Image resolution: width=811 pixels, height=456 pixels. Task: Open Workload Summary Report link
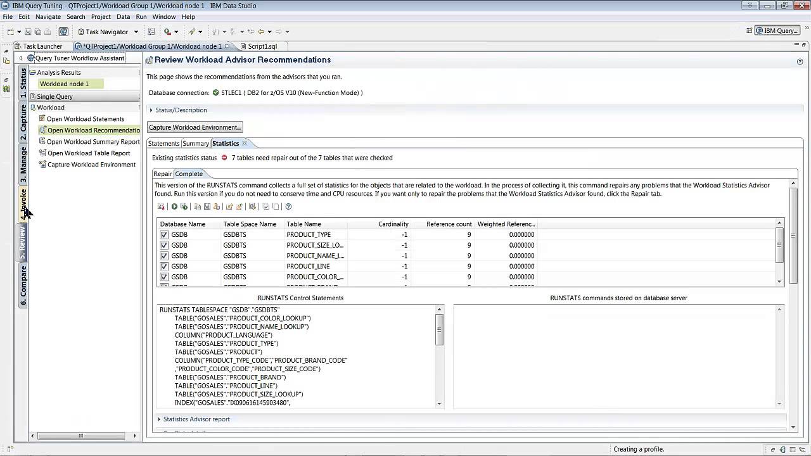93,142
